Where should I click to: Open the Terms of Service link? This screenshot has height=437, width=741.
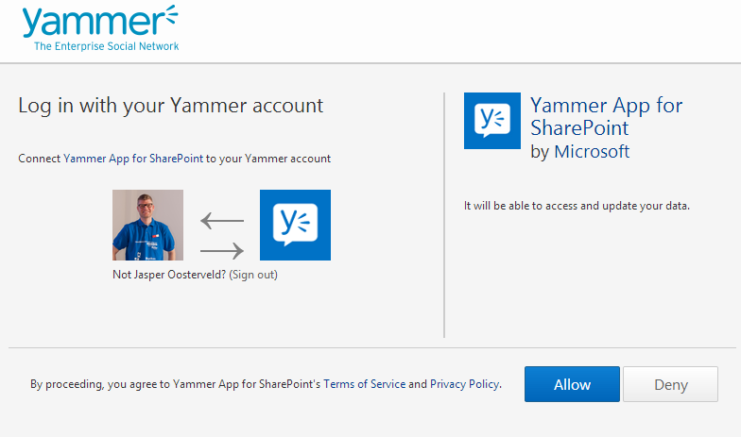click(365, 384)
